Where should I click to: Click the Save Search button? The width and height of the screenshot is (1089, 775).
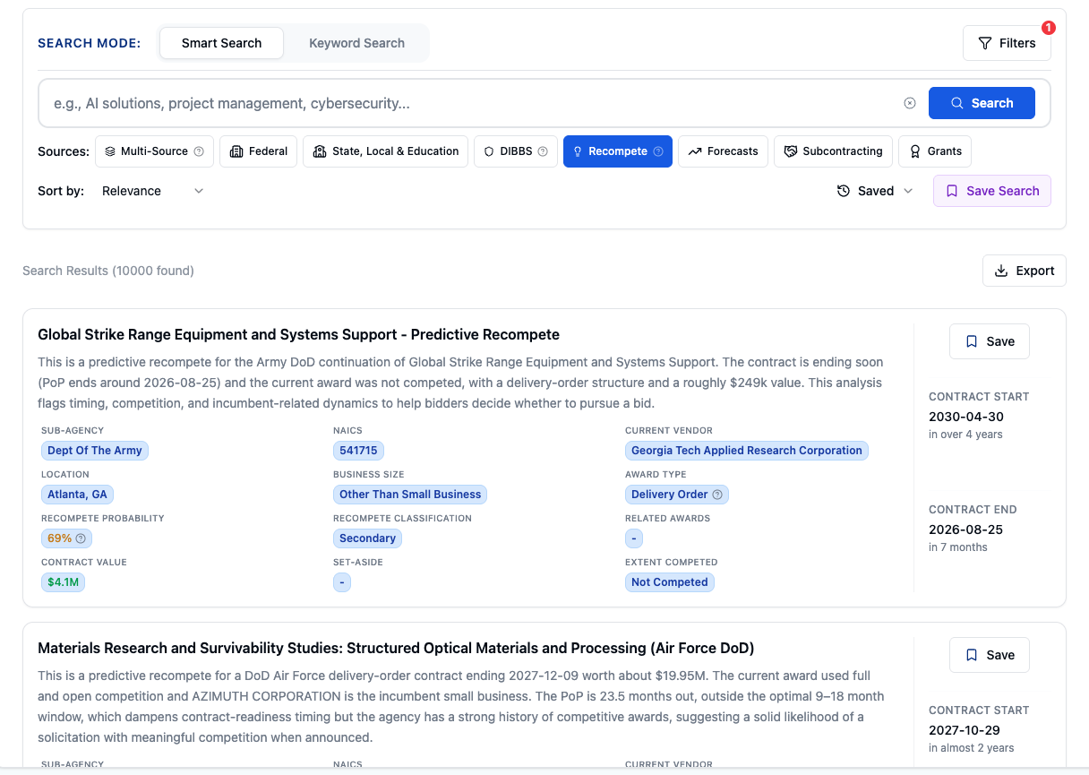(x=991, y=190)
